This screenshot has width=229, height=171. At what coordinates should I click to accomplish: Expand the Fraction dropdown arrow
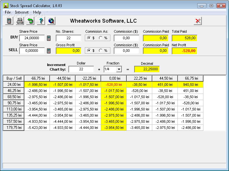[119, 69]
